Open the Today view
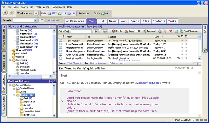The width and height of the screenshot is (209, 123). pos(26,30)
